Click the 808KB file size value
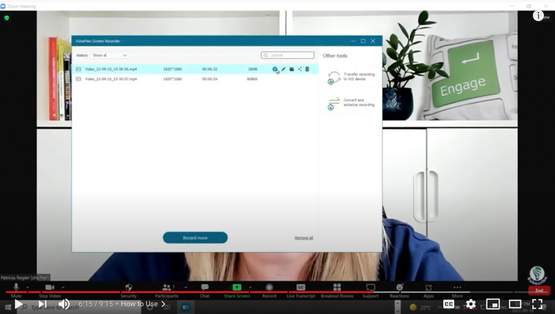 [252, 79]
